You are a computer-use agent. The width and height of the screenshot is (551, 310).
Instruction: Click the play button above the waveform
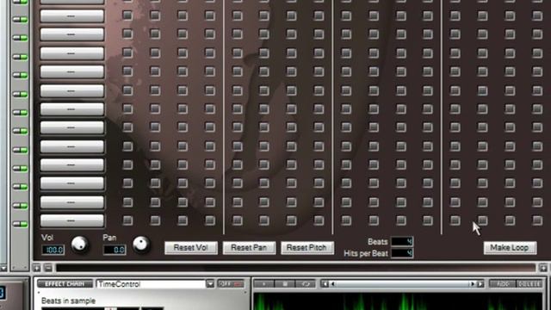coord(264,284)
